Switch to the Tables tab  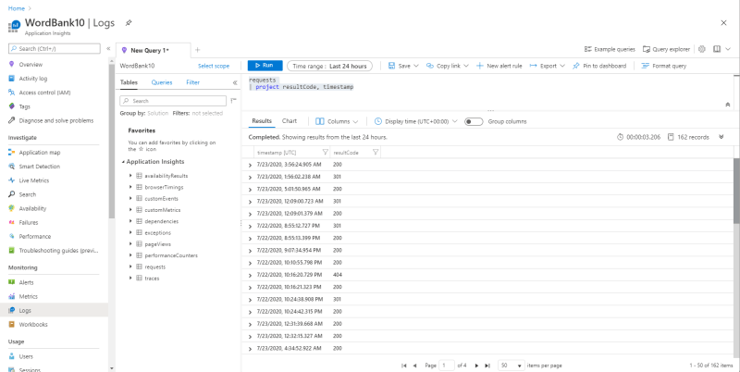coord(129,82)
